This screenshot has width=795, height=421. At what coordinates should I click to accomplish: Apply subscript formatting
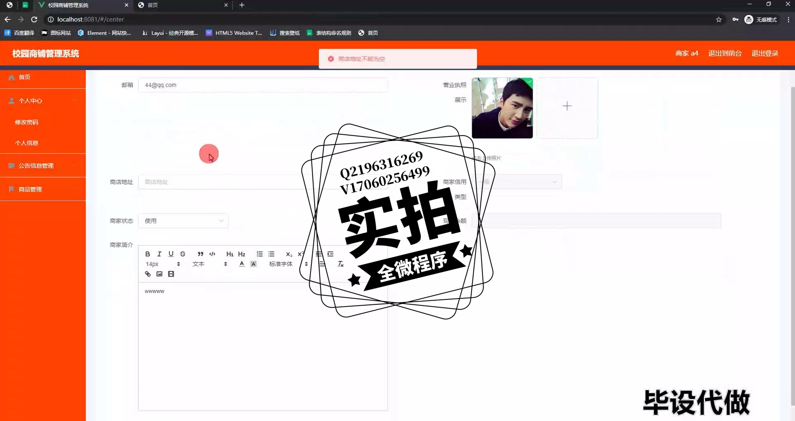[x=289, y=254]
